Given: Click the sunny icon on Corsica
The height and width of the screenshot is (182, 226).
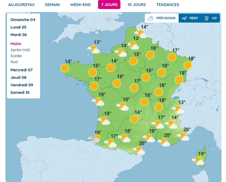Looking at the screenshot, I should pyautogui.click(x=199, y=161).
